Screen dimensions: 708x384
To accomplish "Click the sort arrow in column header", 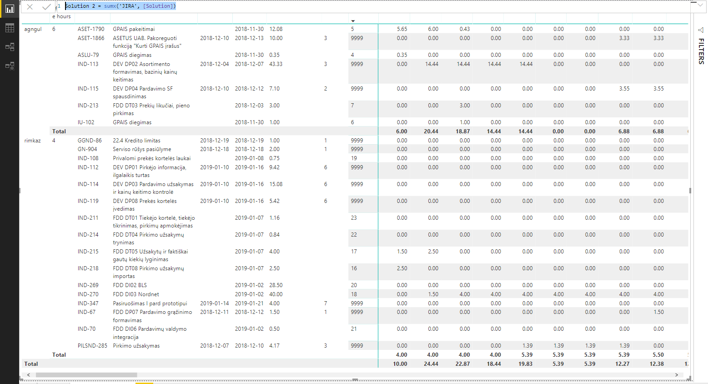I will tap(353, 21).
